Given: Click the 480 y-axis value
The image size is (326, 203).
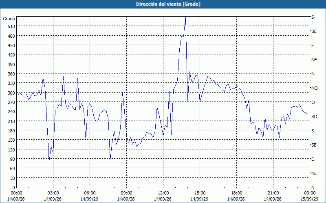Looking at the screenshot, I should coord(11,36).
